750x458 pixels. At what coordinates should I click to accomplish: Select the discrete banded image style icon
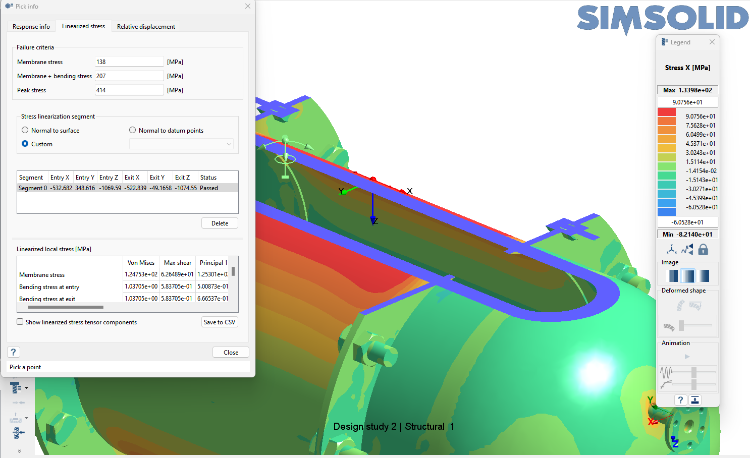(673, 276)
